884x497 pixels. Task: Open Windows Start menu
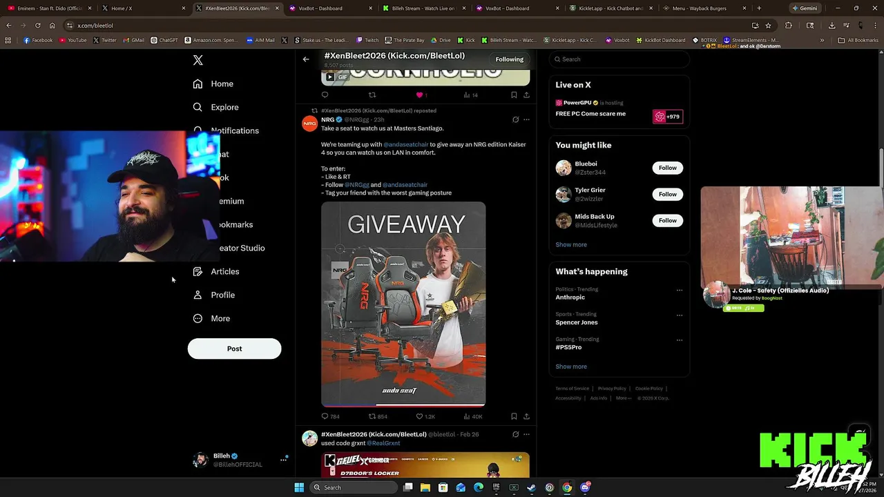(x=299, y=487)
